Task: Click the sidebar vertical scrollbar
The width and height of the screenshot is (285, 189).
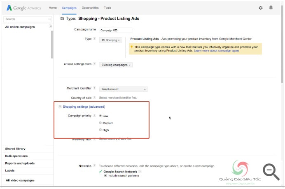Action: coord(52,45)
